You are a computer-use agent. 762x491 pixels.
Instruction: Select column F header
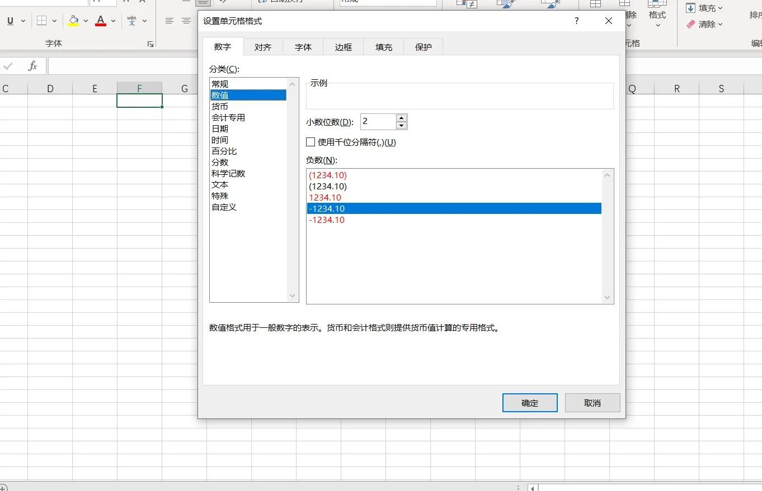coord(140,88)
